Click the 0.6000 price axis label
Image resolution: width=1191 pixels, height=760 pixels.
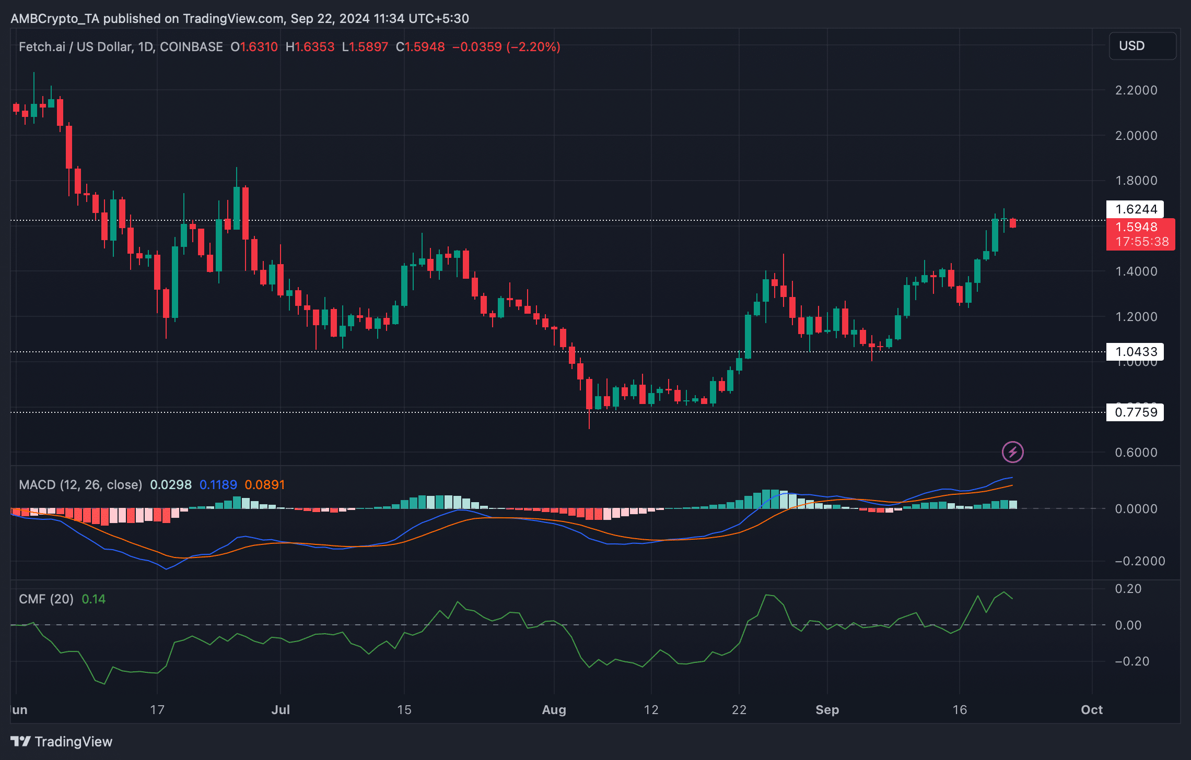click(x=1136, y=453)
